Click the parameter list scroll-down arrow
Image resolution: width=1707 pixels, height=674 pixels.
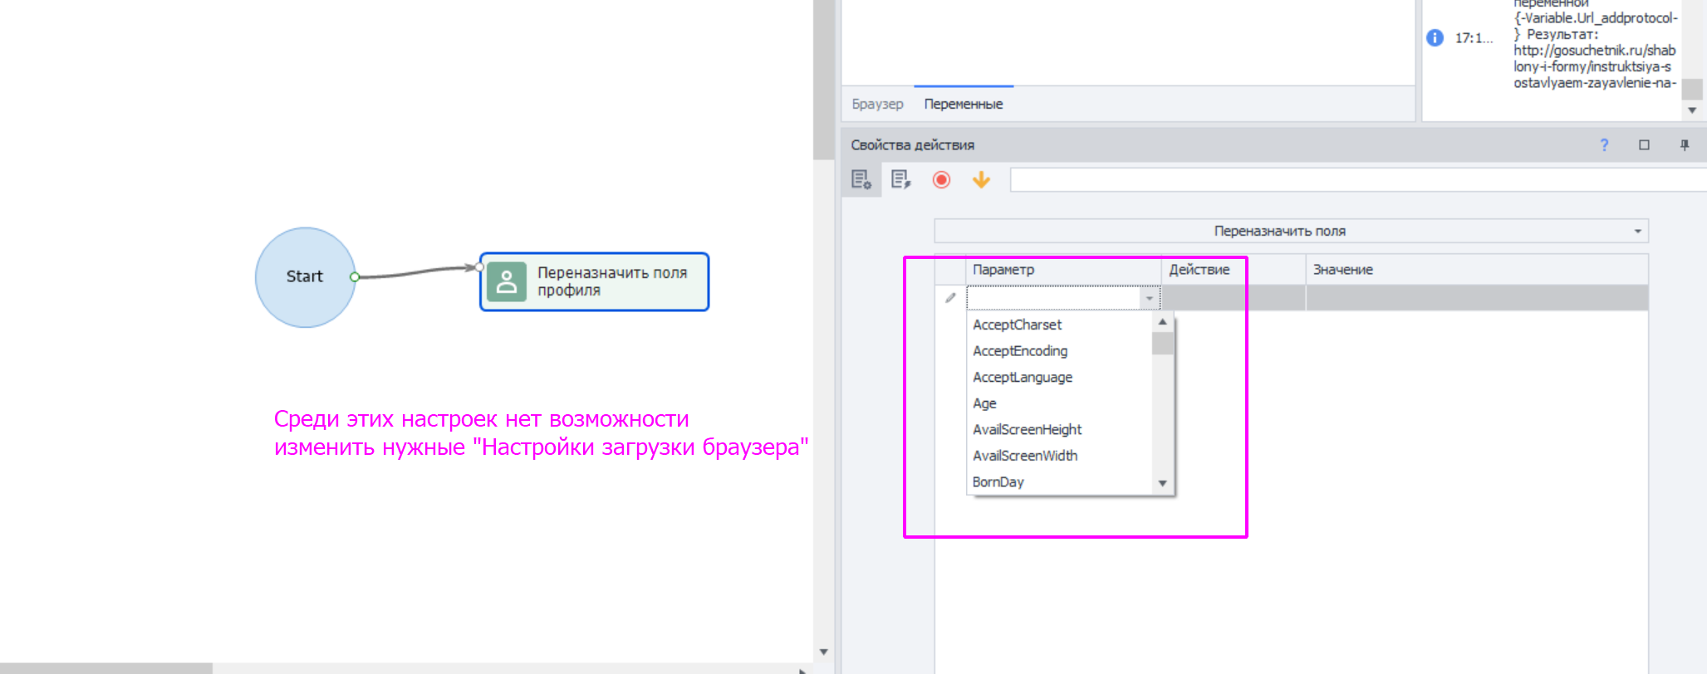(x=1162, y=483)
